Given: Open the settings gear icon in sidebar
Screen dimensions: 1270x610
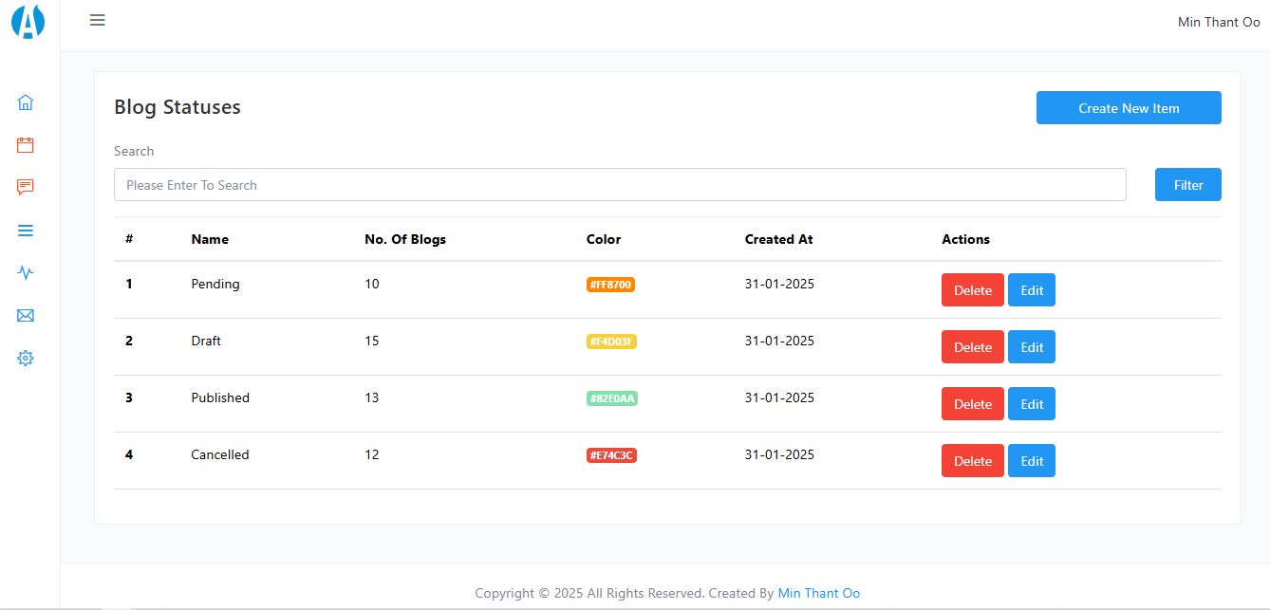Looking at the screenshot, I should tap(26, 359).
